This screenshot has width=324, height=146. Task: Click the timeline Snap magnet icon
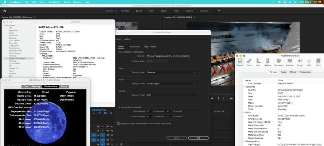click(x=99, y=113)
